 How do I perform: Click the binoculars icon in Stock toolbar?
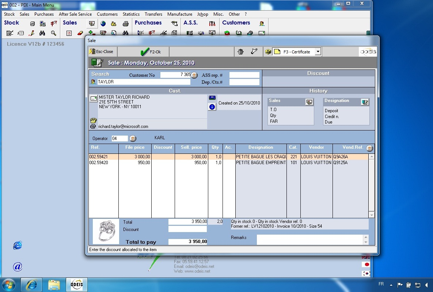(42, 33)
